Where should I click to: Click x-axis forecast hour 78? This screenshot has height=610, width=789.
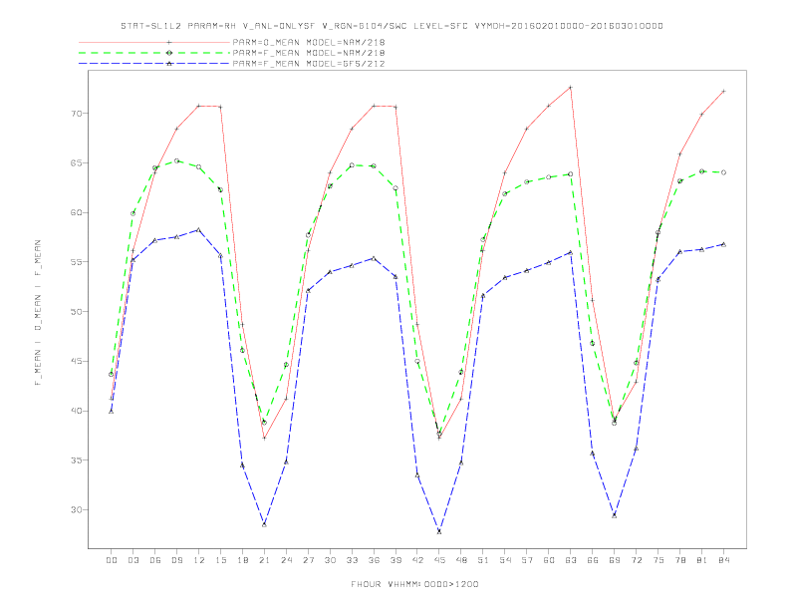(680, 560)
